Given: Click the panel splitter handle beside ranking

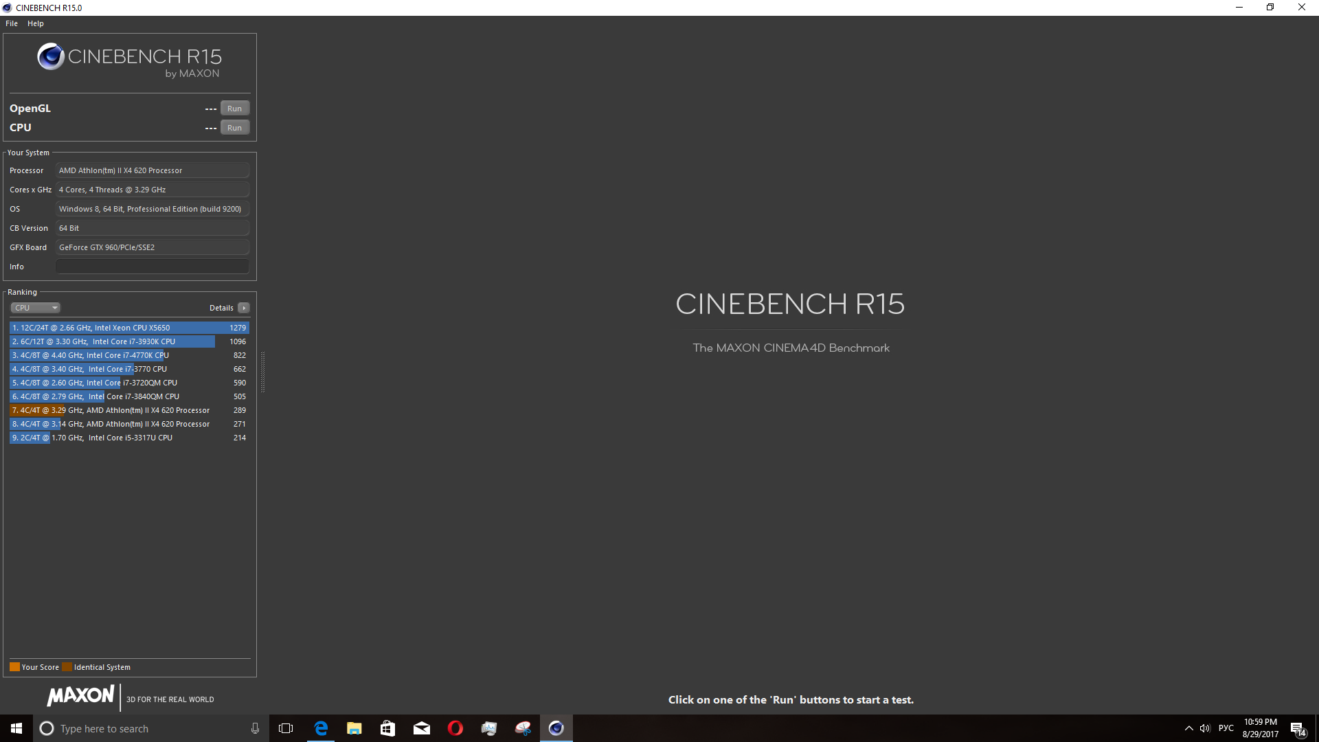Looking at the screenshot, I should tap(262, 372).
